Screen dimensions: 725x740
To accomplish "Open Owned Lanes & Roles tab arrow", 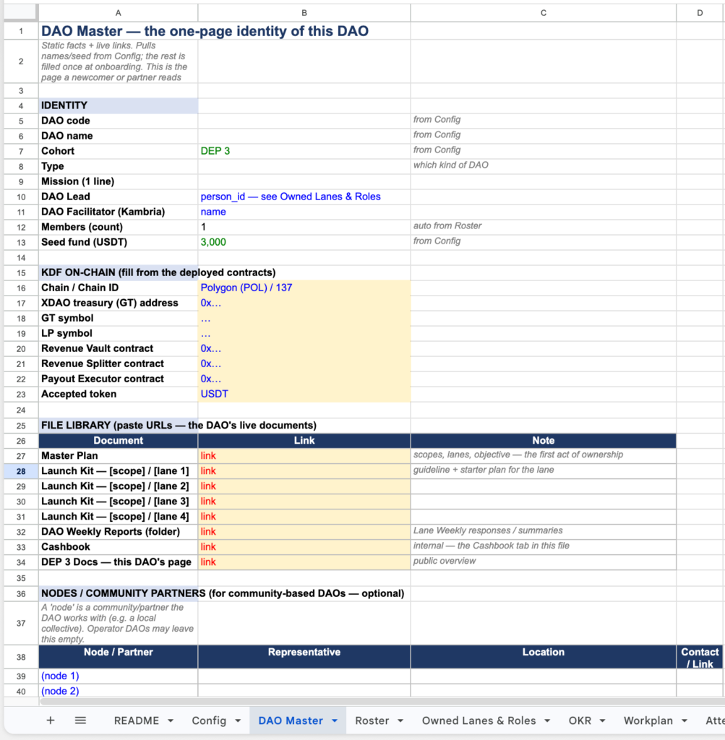I will [547, 720].
